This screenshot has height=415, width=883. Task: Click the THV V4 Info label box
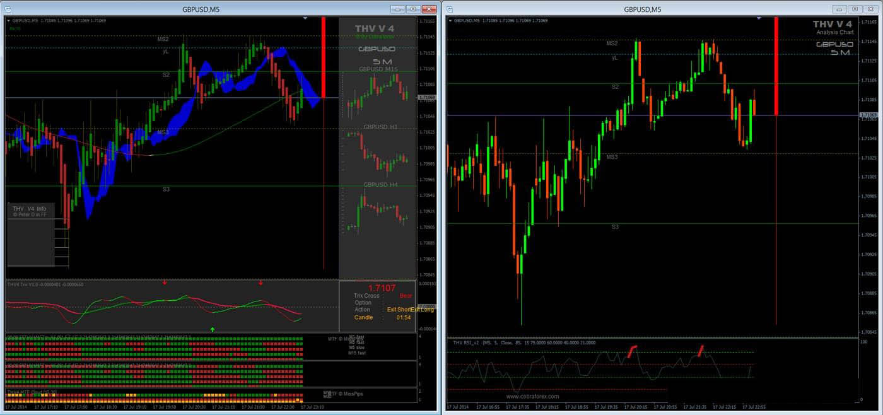(x=30, y=211)
